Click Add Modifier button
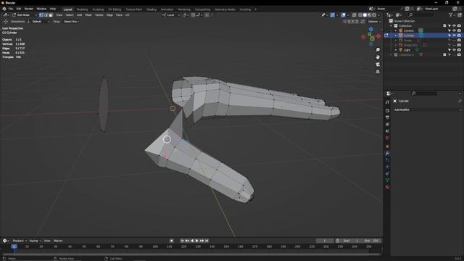This screenshot has height=261, width=464. coord(427,109)
